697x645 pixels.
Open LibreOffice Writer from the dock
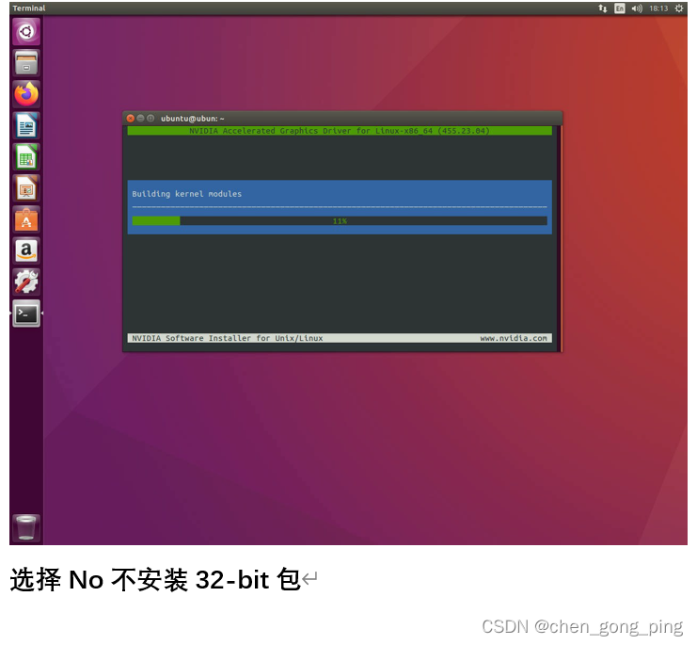26,125
